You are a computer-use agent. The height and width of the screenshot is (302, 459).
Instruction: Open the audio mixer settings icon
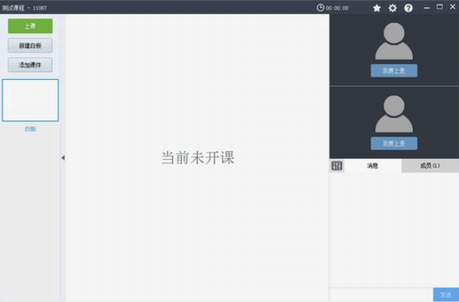tap(337, 166)
